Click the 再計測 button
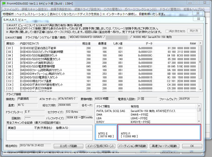 pyautogui.click(x=194, y=31)
